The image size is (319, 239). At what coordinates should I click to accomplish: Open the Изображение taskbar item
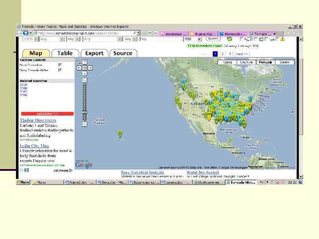coord(208,182)
